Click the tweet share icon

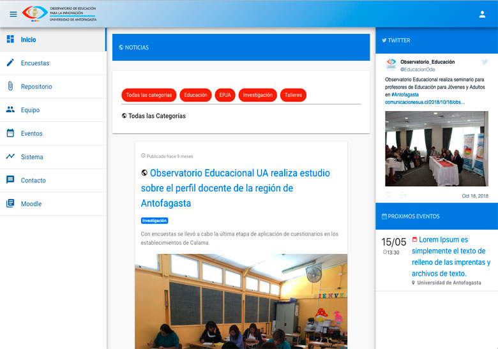click(404, 195)
